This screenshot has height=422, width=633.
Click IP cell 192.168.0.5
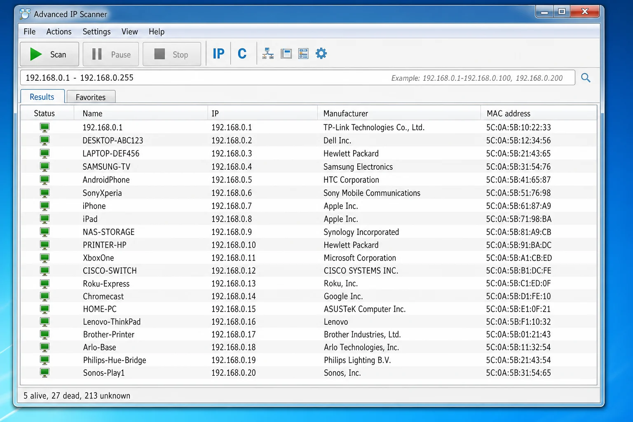(232, 180)
